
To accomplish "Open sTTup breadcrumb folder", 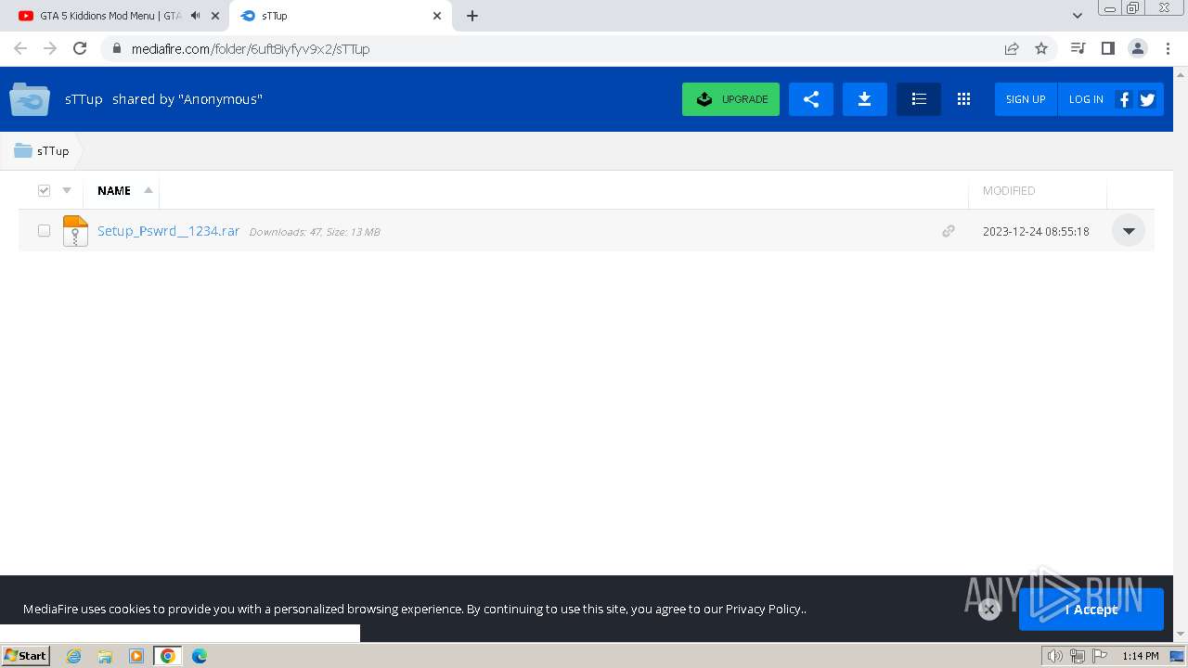I will [x=53, y=150].
